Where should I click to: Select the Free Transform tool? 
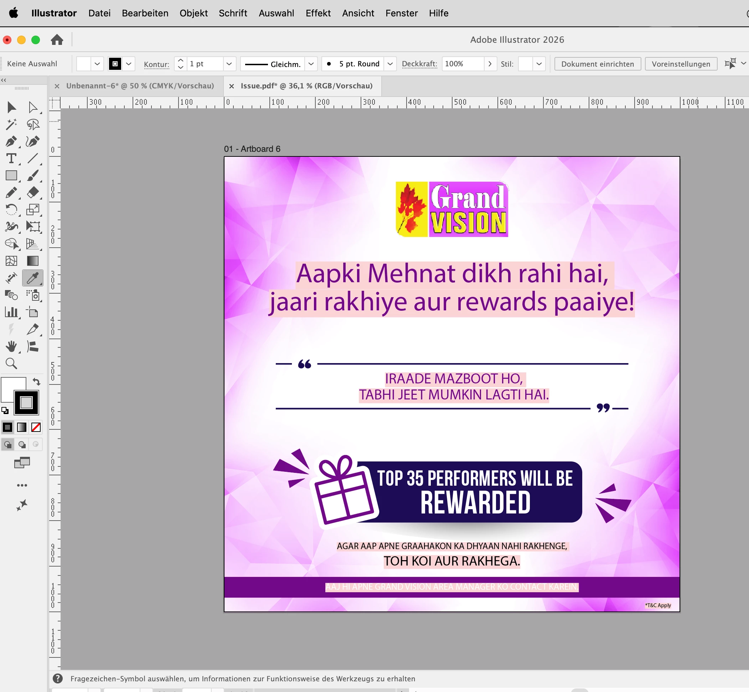(x=33, y=227)
